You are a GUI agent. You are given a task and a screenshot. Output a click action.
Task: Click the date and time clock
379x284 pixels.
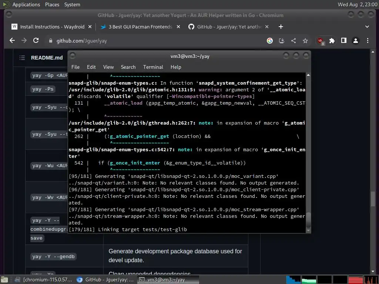click(358, 4)
